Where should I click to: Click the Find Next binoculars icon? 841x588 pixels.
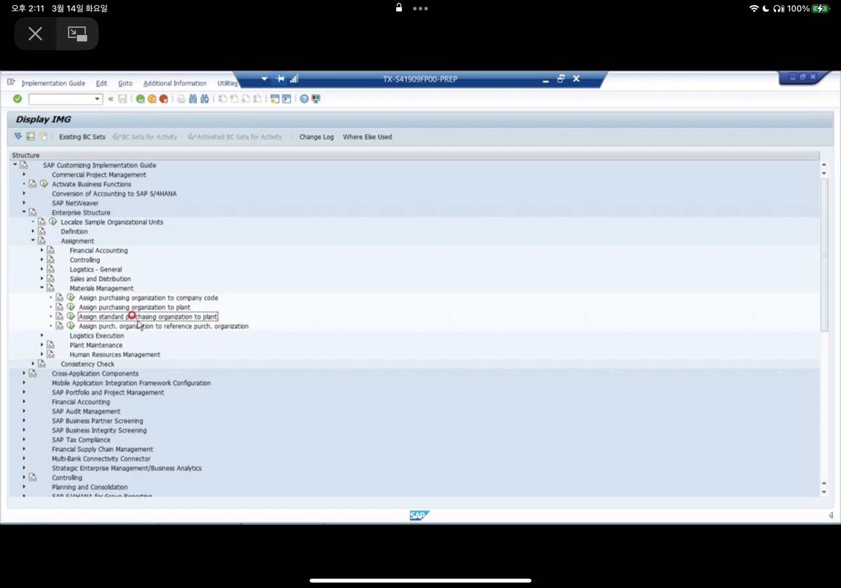click(x=205, y=99)
